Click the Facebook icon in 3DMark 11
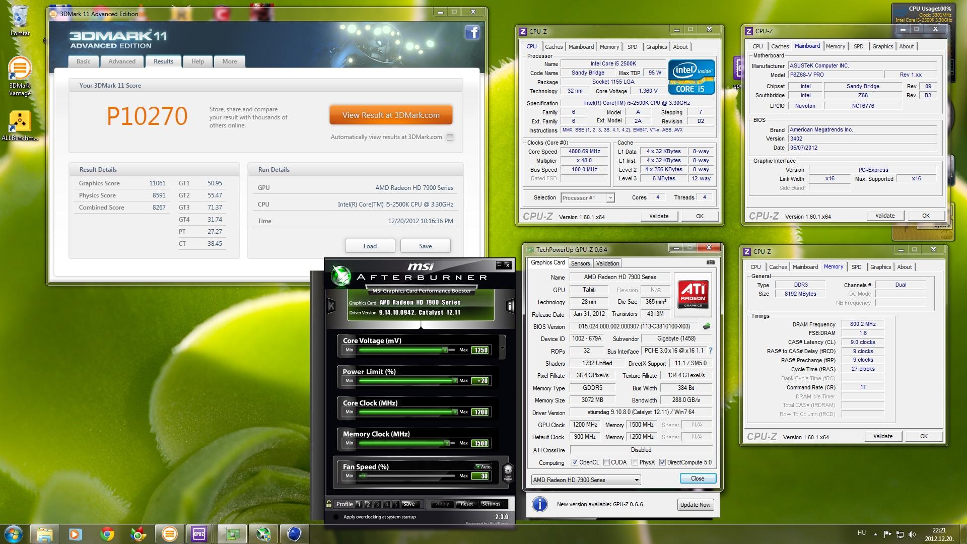Image resolution: width=967 pixels, height=544 pixels. click(472, 33)
